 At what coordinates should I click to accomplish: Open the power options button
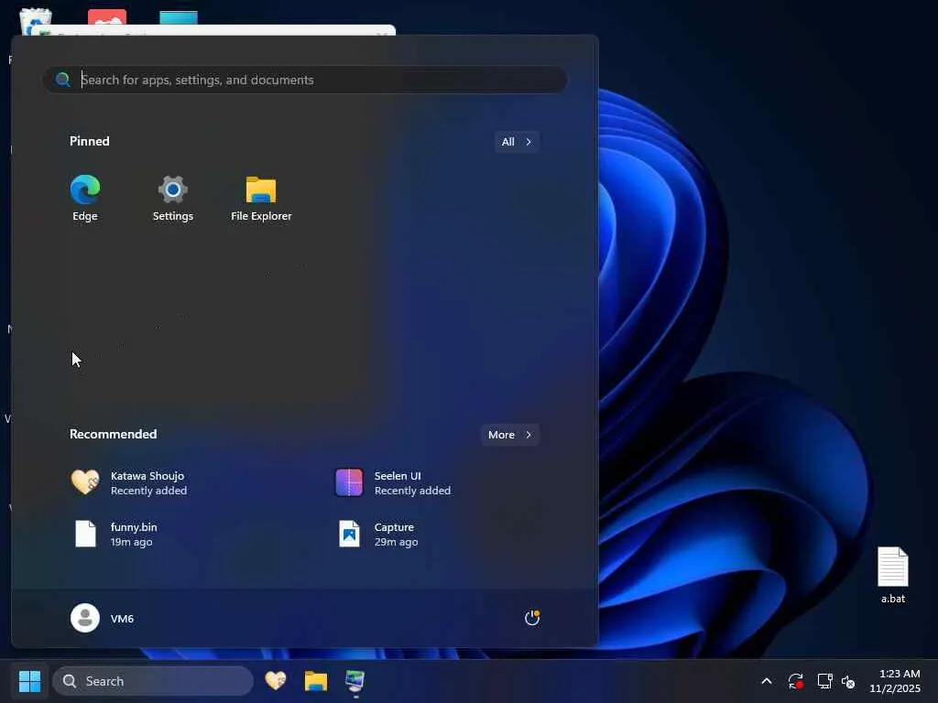532,618
